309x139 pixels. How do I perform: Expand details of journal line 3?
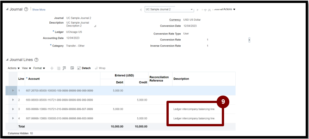point(13,109)
